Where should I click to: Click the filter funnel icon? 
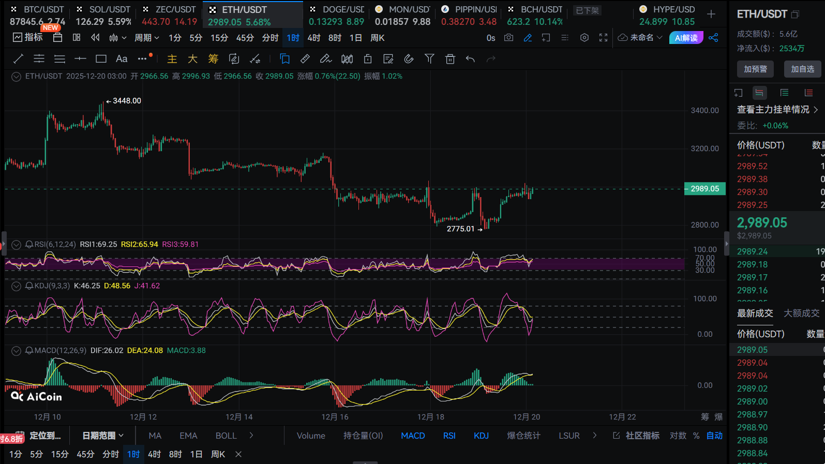[x=429, y=59]
